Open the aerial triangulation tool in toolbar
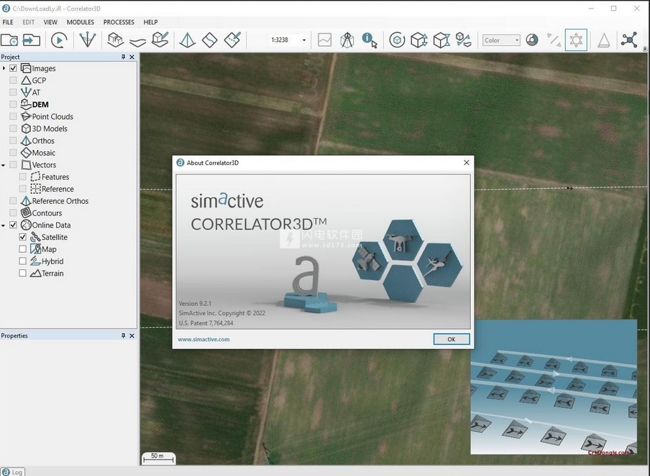650x476 pixels. click(88, 40)
